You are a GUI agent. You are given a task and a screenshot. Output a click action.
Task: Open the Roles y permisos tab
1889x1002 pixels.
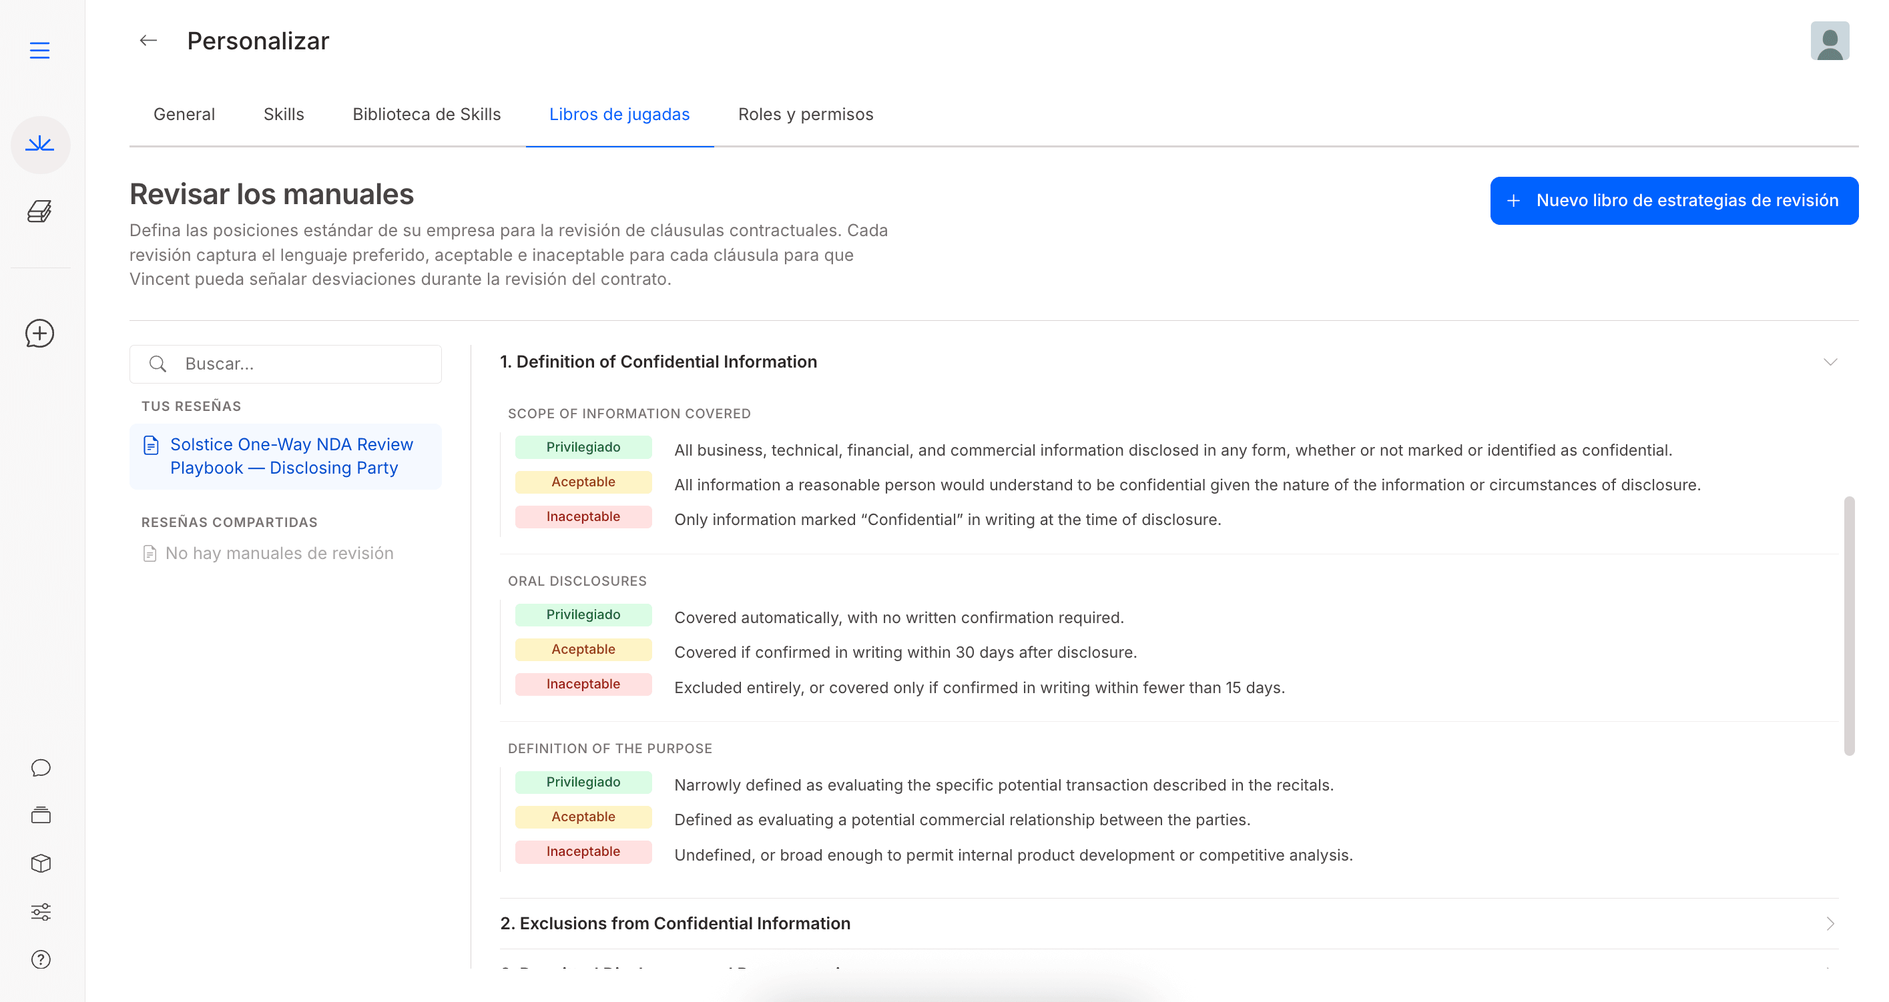pyautogui.click(x=806, y=114)
